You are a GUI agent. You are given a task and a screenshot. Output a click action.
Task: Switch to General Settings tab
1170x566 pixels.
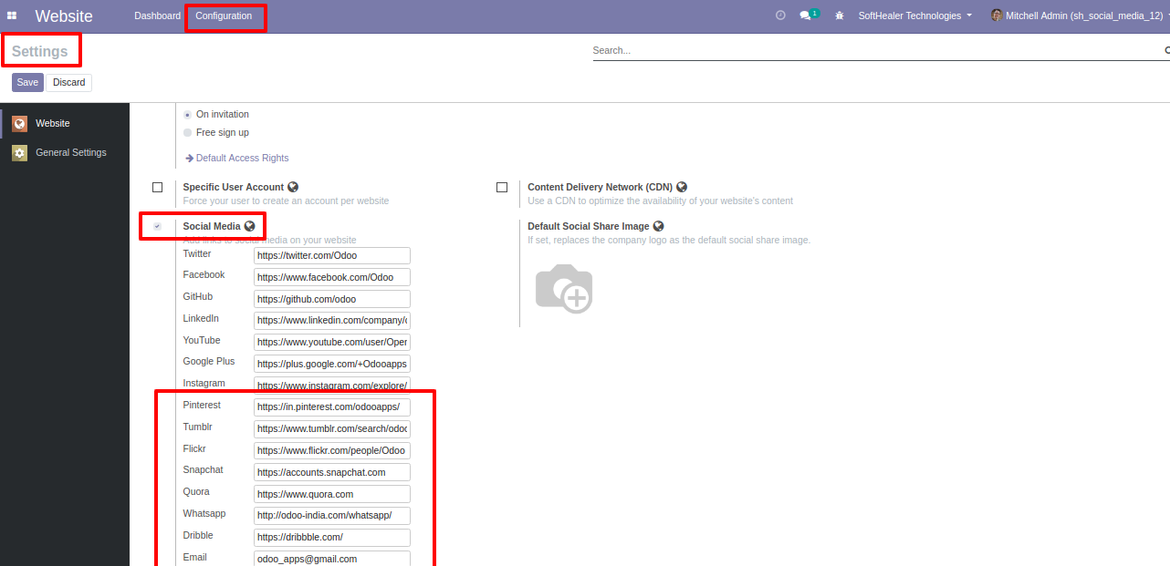[65, 152]
